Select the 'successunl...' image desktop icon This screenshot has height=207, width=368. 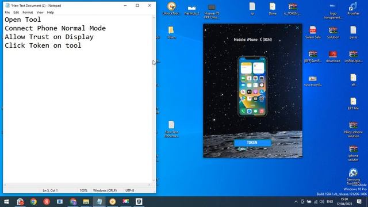(x=313, y=80)
